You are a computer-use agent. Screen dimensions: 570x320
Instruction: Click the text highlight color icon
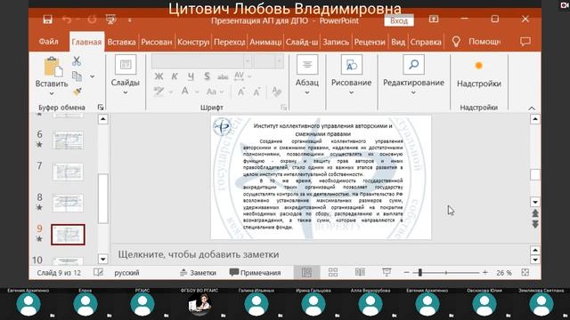(x=159, y=92)
